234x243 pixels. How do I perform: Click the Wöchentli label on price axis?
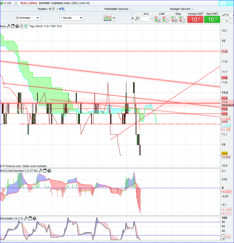tap(228, 105)
